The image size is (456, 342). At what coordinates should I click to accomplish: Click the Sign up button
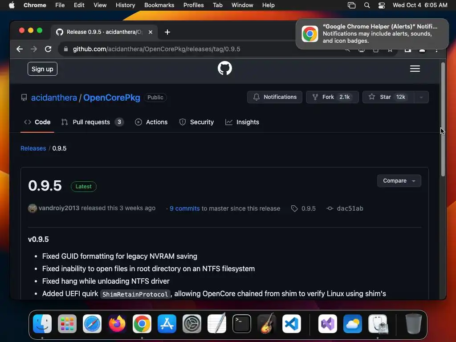click(42, 69)
